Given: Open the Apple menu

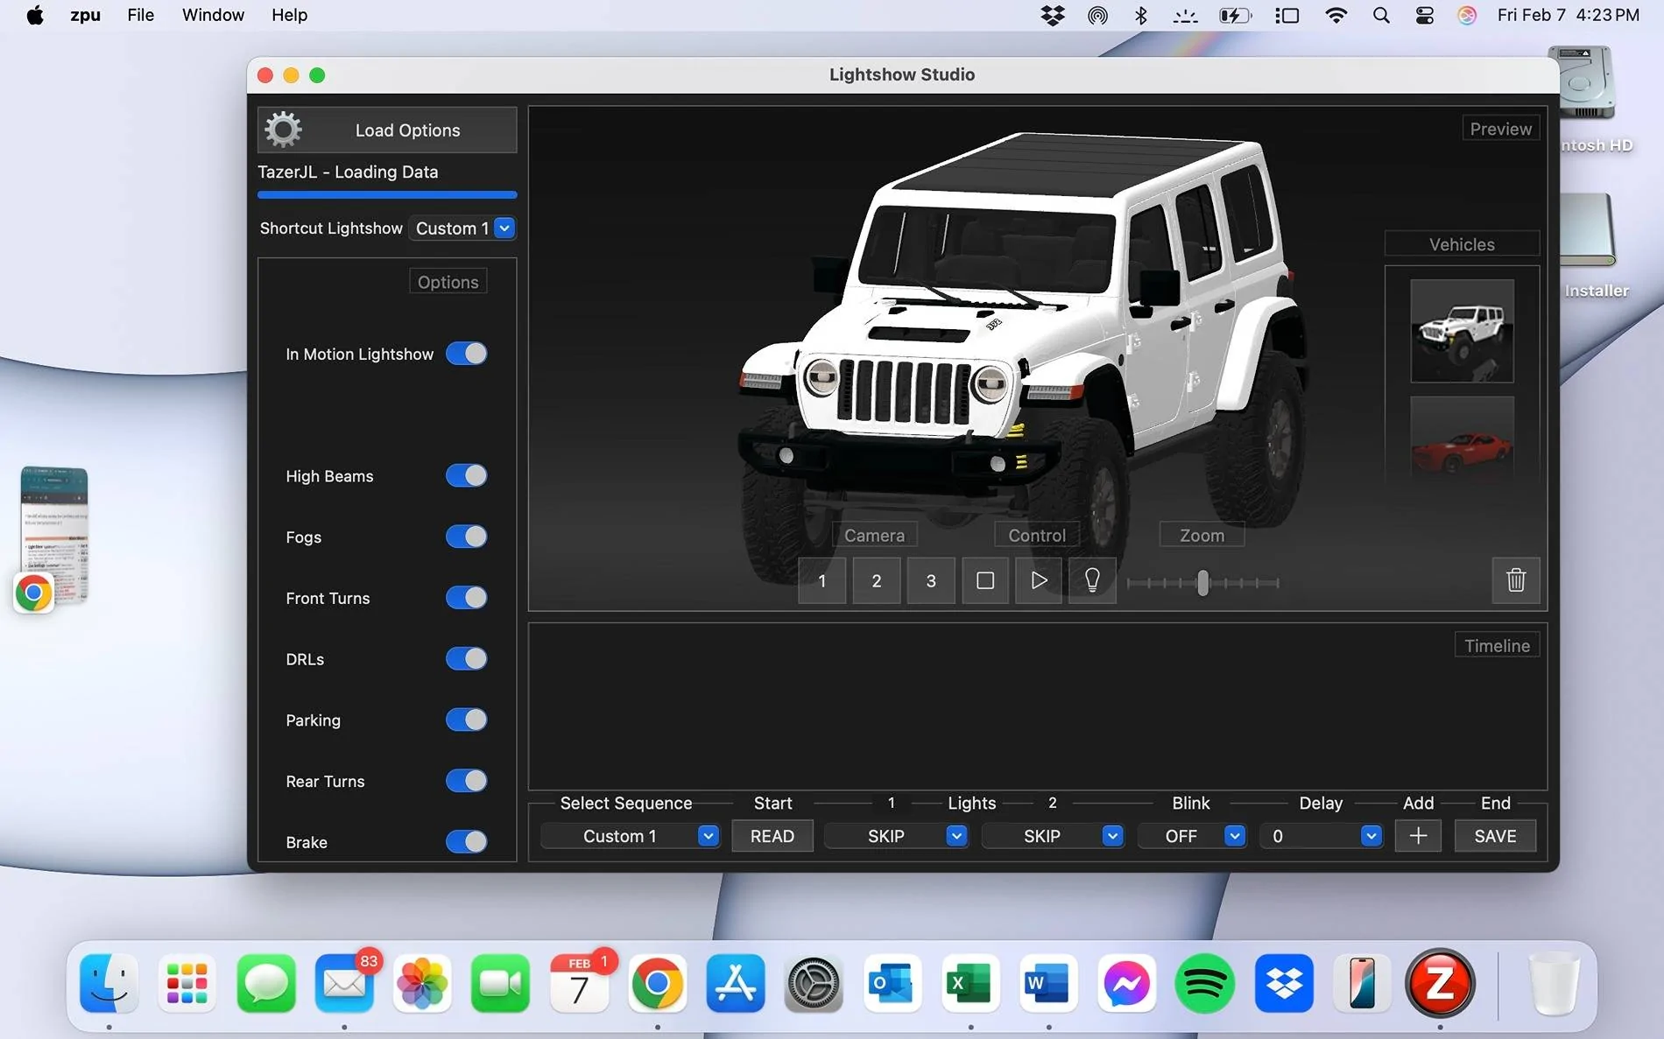Looking at the screenshot, I should pyautogui.click(x=35, y=15).
